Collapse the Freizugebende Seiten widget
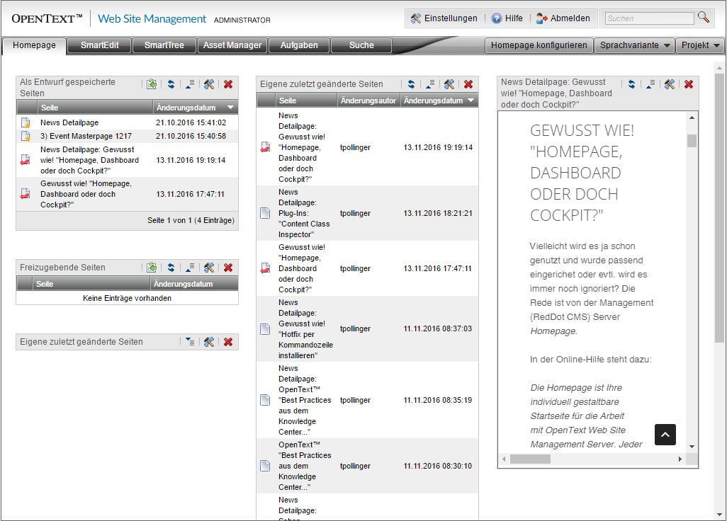Viewport: 727px width, 521px height. point(190,268)
